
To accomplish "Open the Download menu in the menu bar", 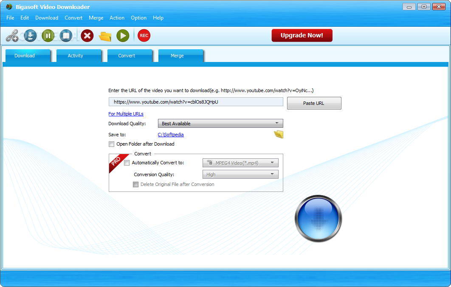I will click(x=47, y=18).
